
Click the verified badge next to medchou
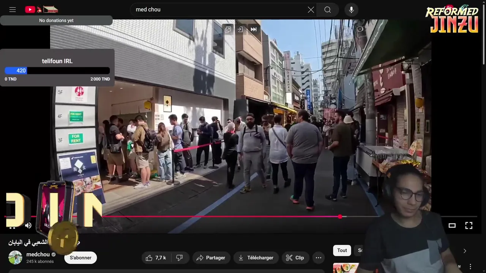54,255
